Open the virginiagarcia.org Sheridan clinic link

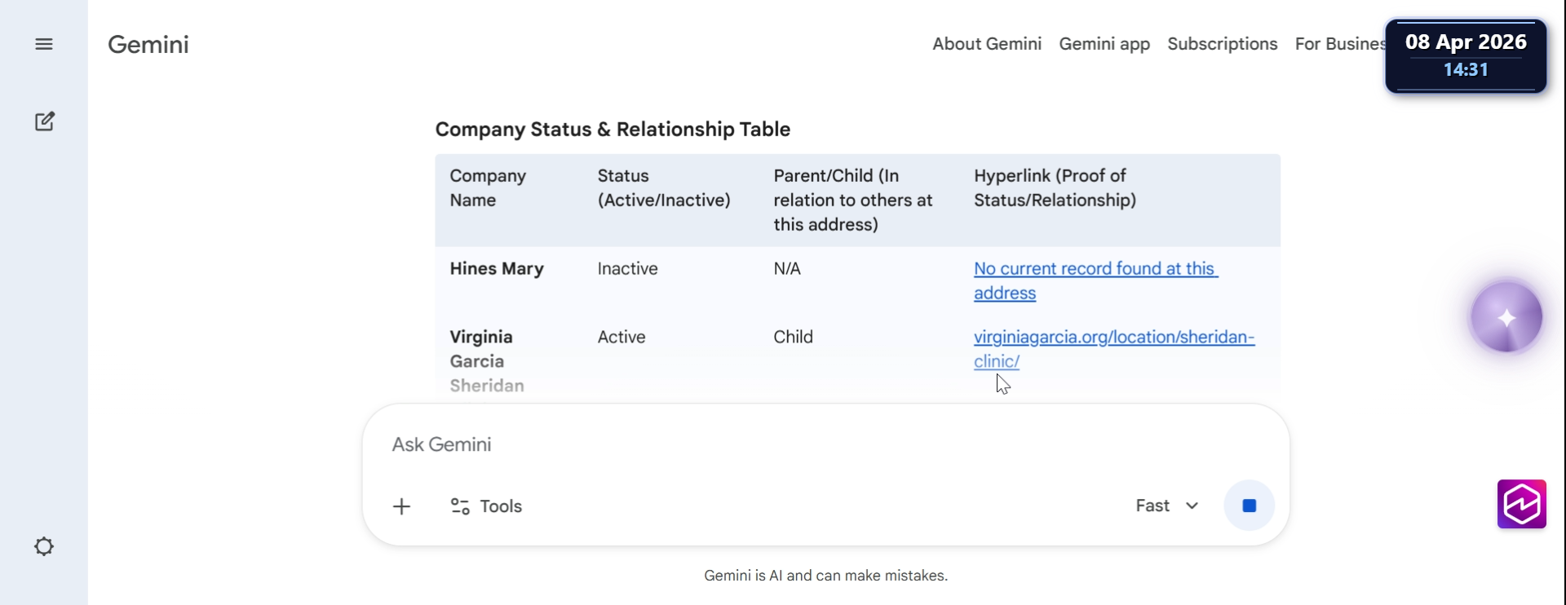[x=1113, y=338]
